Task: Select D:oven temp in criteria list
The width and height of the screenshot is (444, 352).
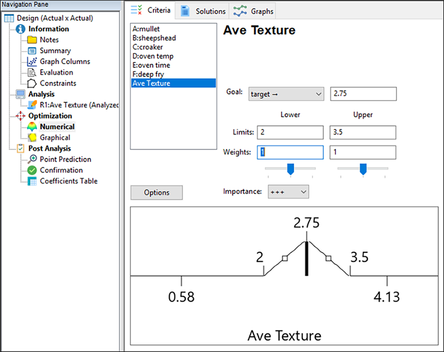Action: pos(153,56)
